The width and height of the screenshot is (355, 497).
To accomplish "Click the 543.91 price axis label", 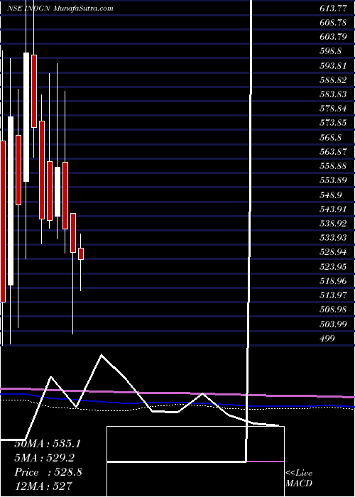I will click(334, 209).
